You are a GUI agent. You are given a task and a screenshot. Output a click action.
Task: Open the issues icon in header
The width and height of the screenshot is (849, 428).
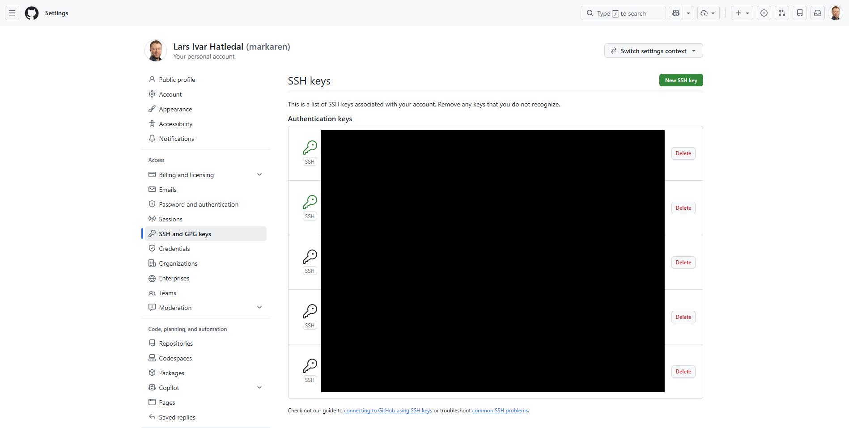[764, 13]
